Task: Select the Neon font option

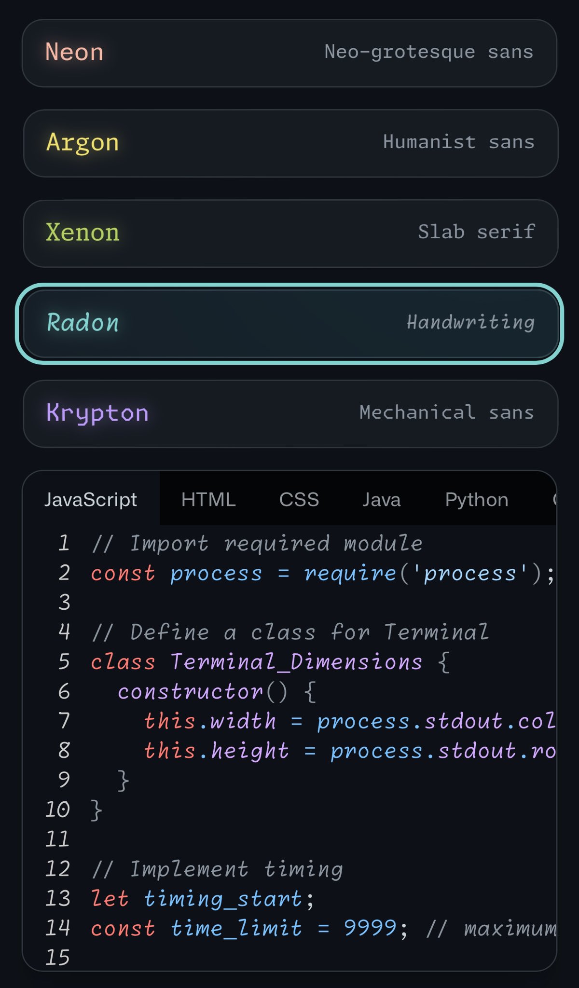Action: pyautogui.click(x=289, y=53)
